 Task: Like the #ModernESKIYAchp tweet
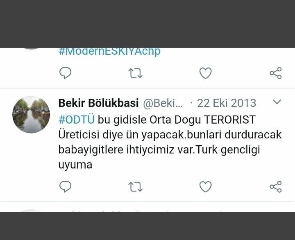tap(205, 73)
